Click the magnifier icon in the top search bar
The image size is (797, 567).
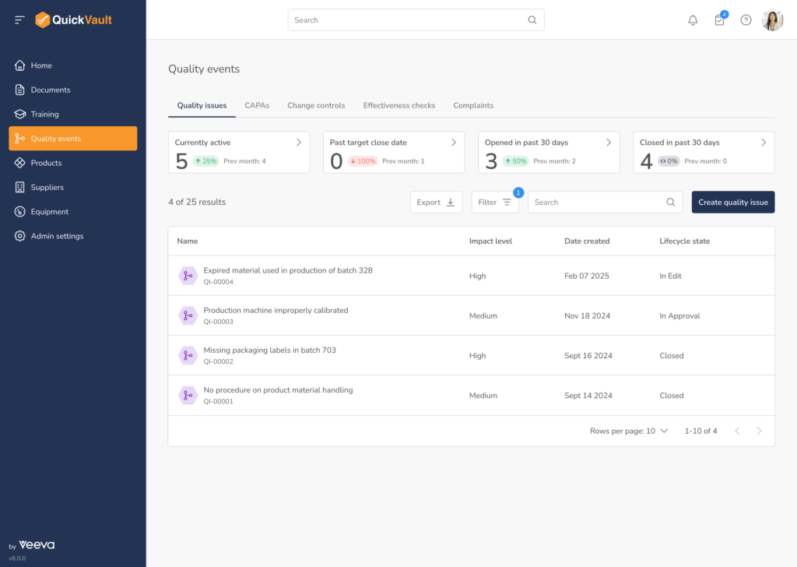532,20
